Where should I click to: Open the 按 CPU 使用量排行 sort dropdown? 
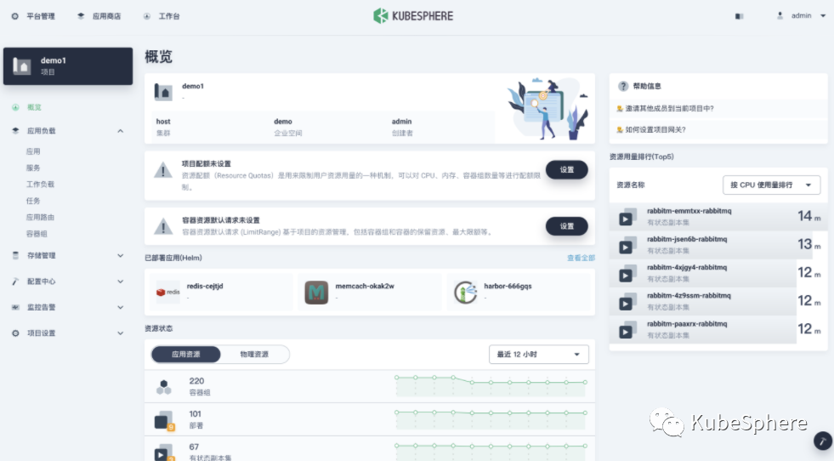pos(771,185)
